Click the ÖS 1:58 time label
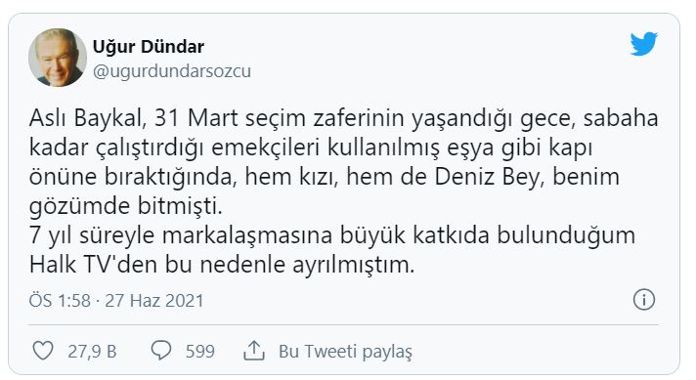The width and height of the screenshot is (696, 380). click(x=60, y=301)
